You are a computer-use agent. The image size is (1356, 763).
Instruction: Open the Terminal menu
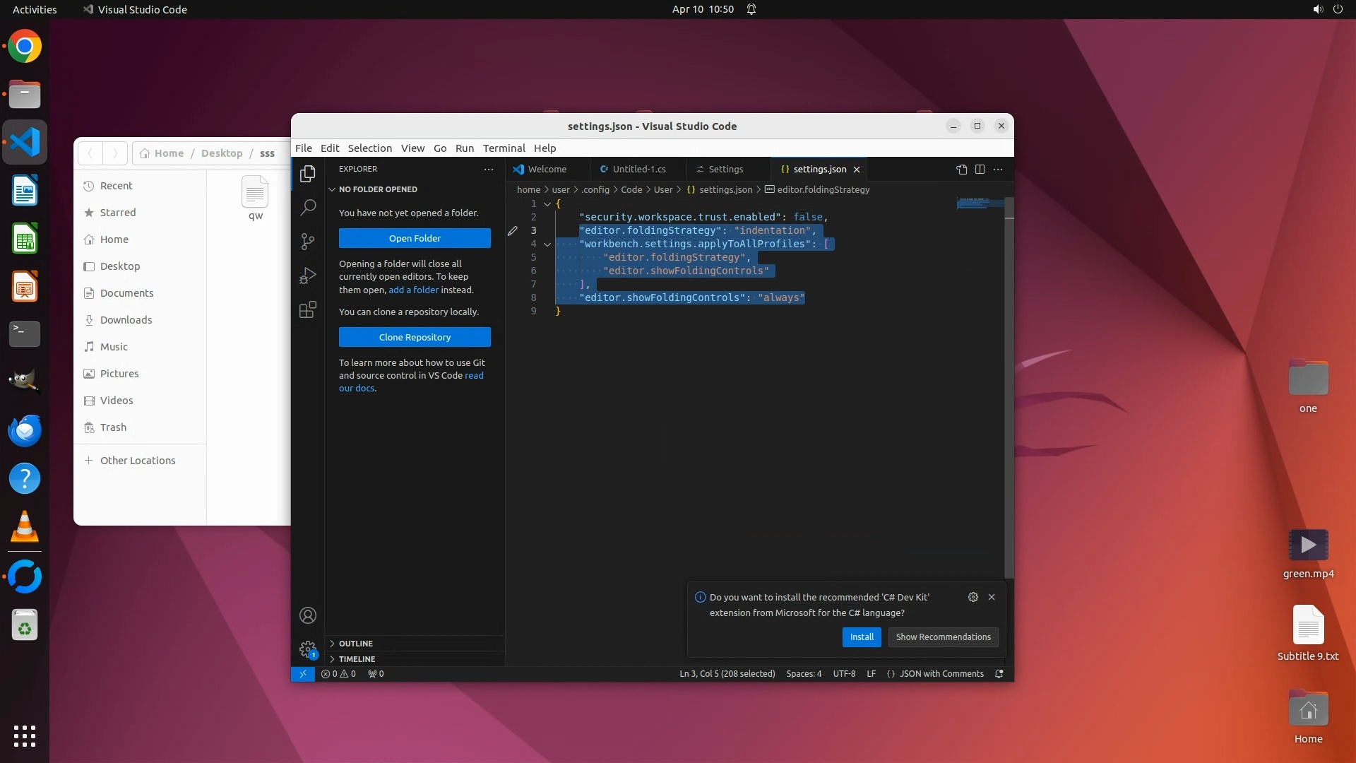(504, 148)
